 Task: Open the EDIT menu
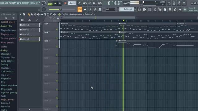[2, 3]
